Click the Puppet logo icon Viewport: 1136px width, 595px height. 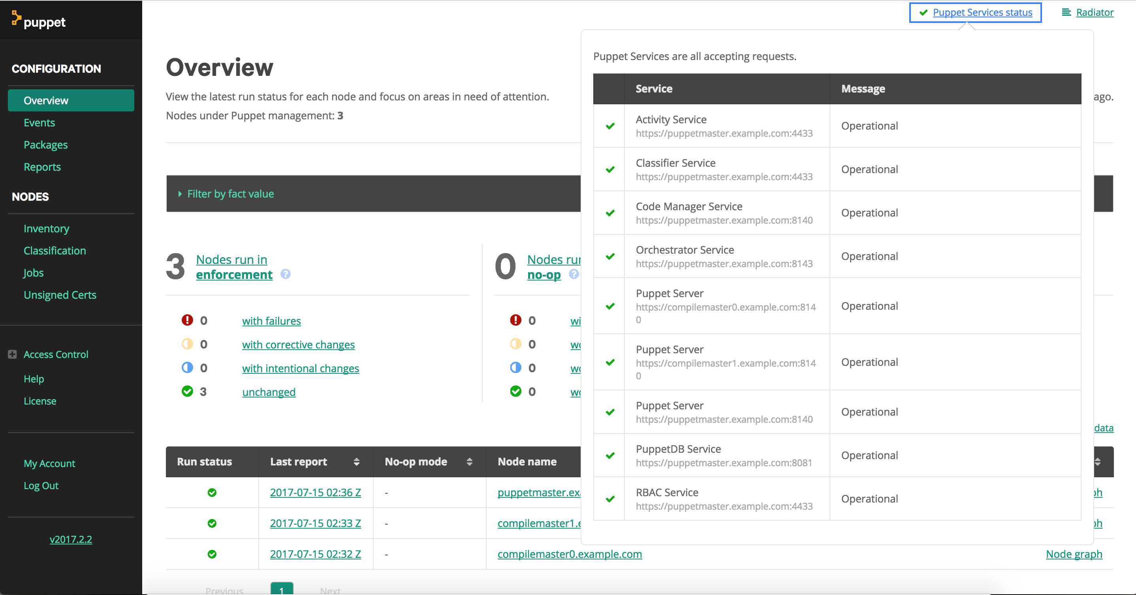coord(16,18)
